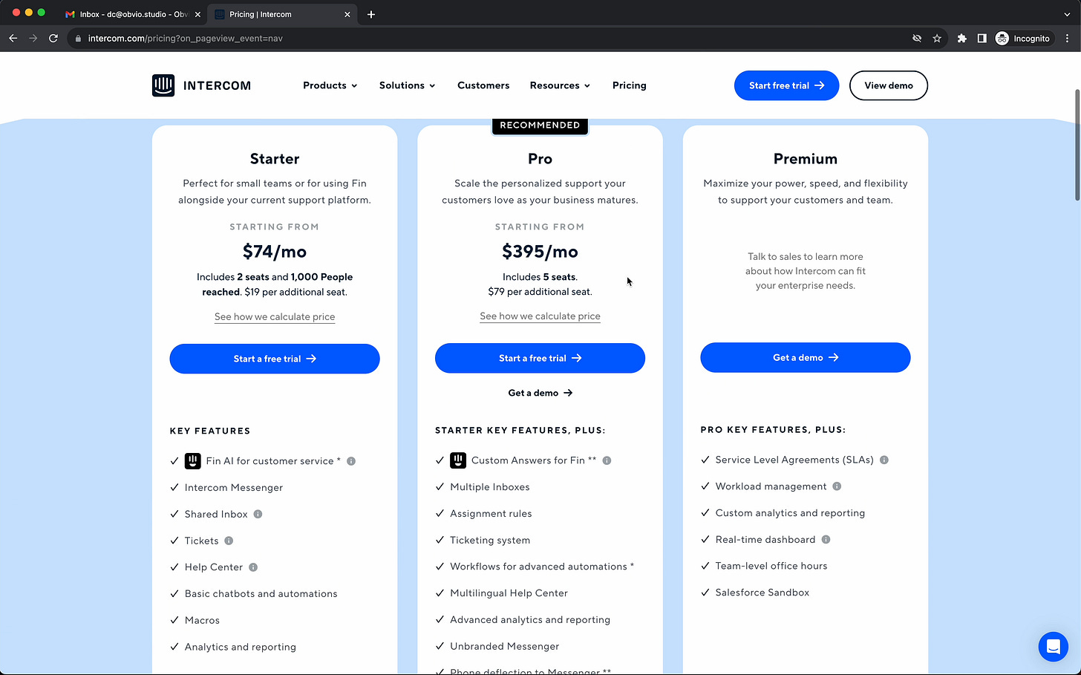The width and height of the screenshot is (1081, 675).
Task: Click the Intercom logo in header
Action: [201, 85]
